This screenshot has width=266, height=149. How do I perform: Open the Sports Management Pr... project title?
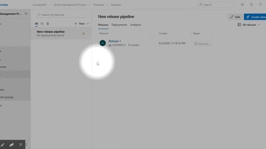[11, 14]
